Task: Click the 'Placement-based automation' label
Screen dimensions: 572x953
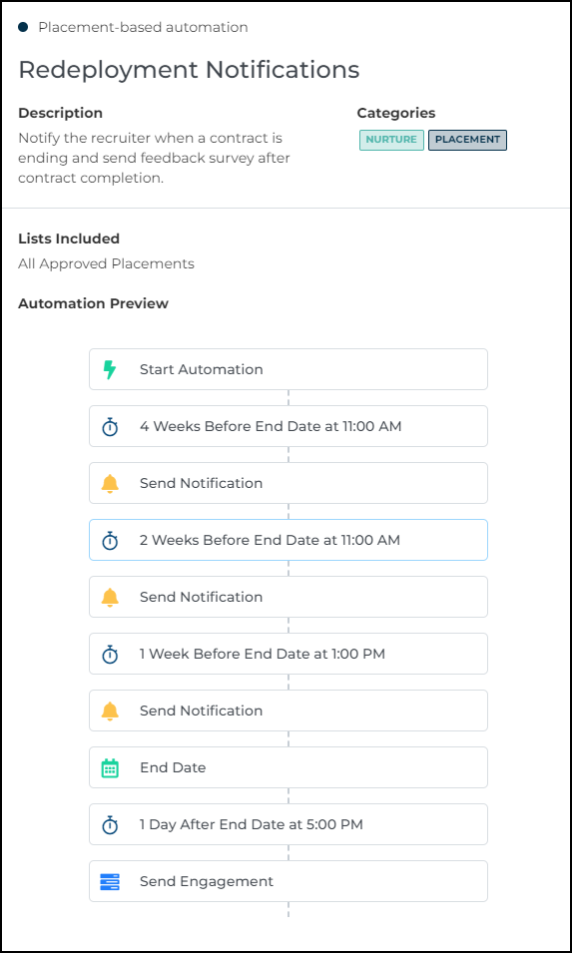Action: (143, 27)
